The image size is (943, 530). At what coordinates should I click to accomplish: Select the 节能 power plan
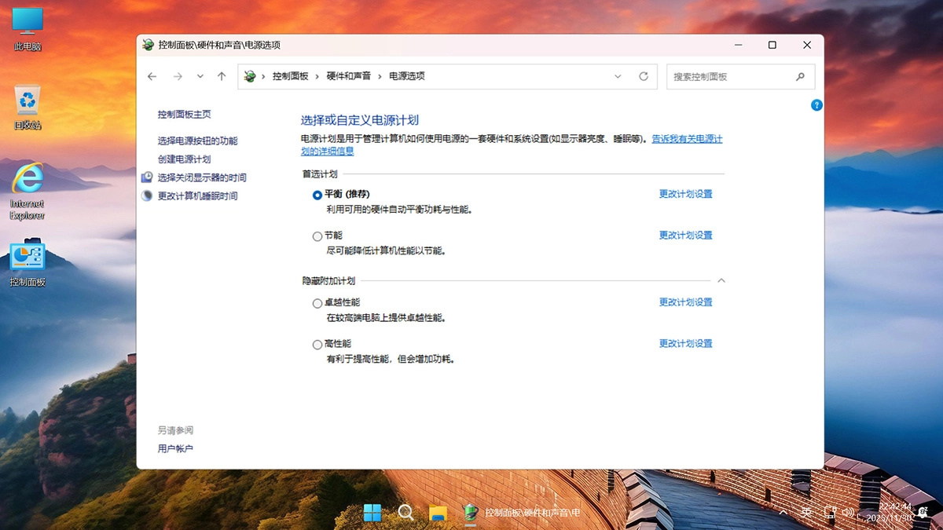[x=317, y=236]
